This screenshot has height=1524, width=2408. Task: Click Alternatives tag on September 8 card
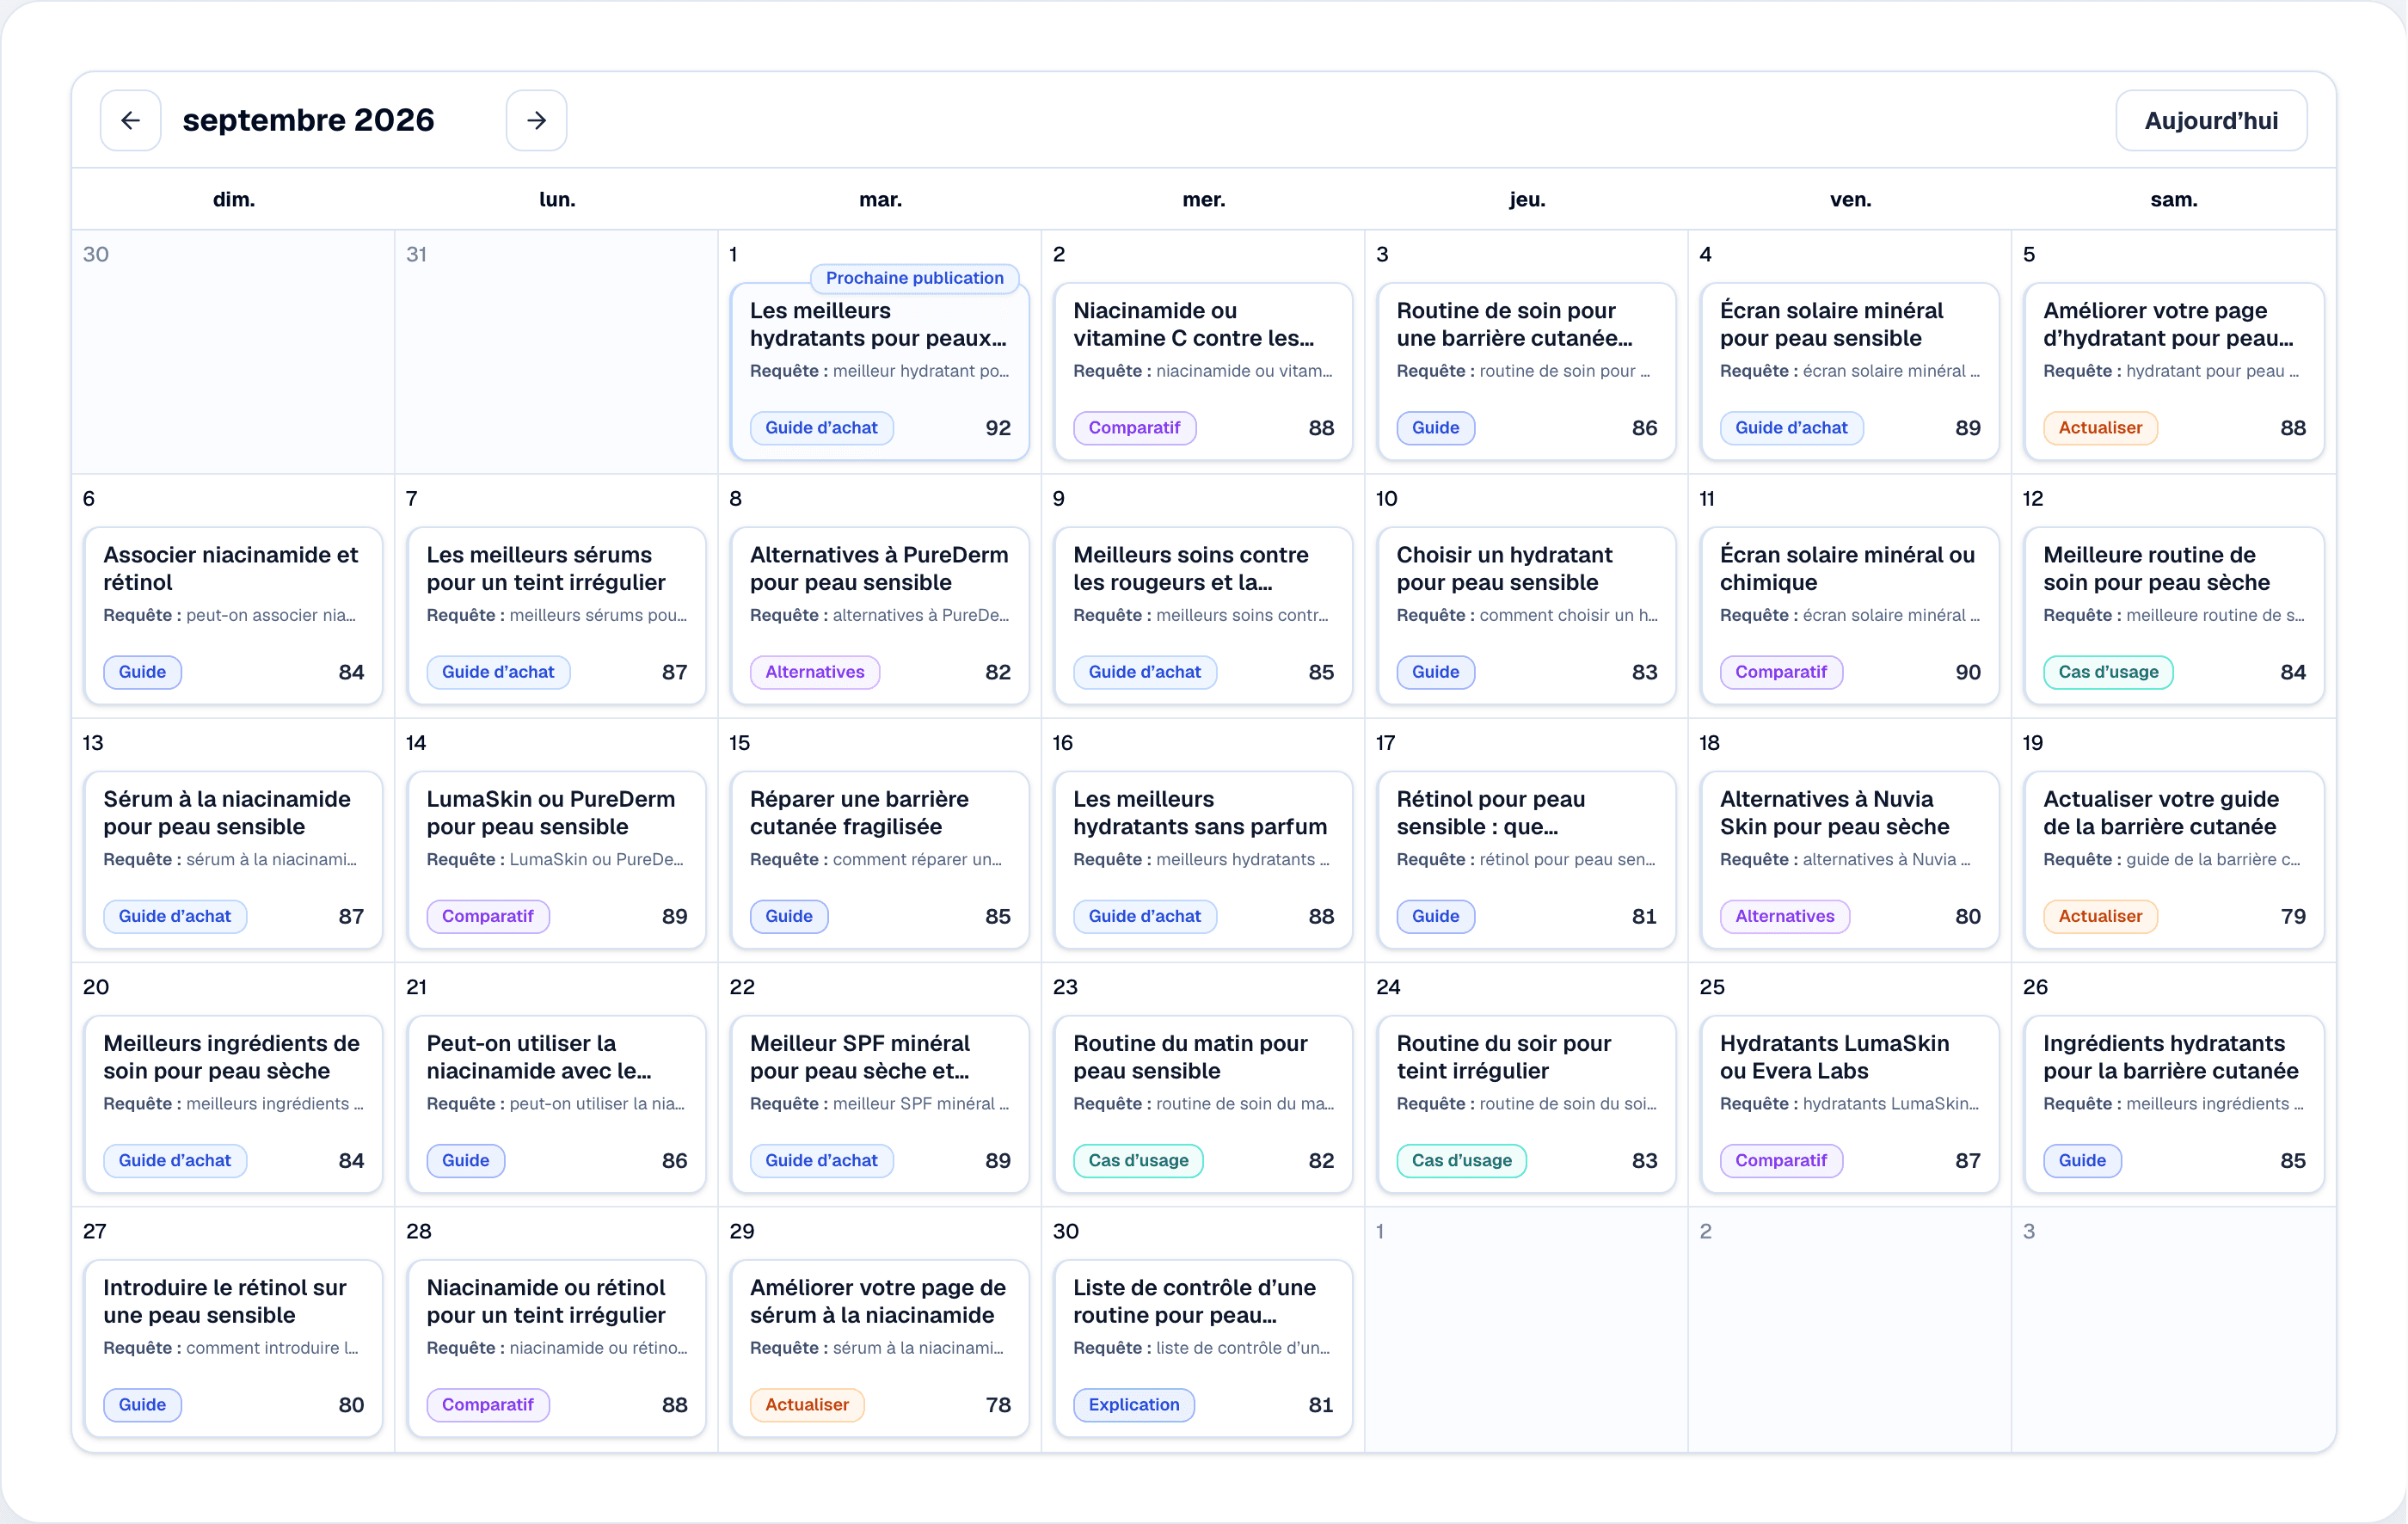814,672
